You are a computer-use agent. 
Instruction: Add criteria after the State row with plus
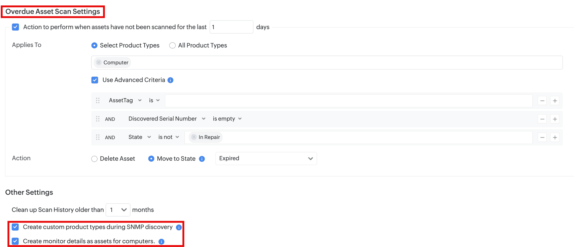[x=555, y=137]
